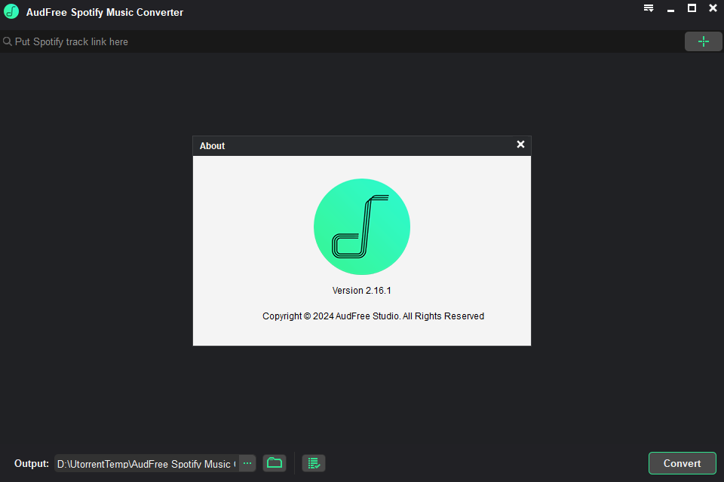
Task: Click the large AudFree logo in About
Action: click(361, 227)
